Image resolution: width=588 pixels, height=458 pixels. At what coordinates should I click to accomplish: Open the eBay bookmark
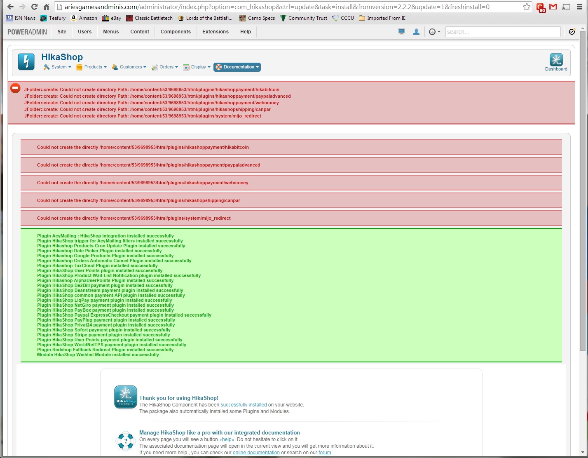coord(112,18)
